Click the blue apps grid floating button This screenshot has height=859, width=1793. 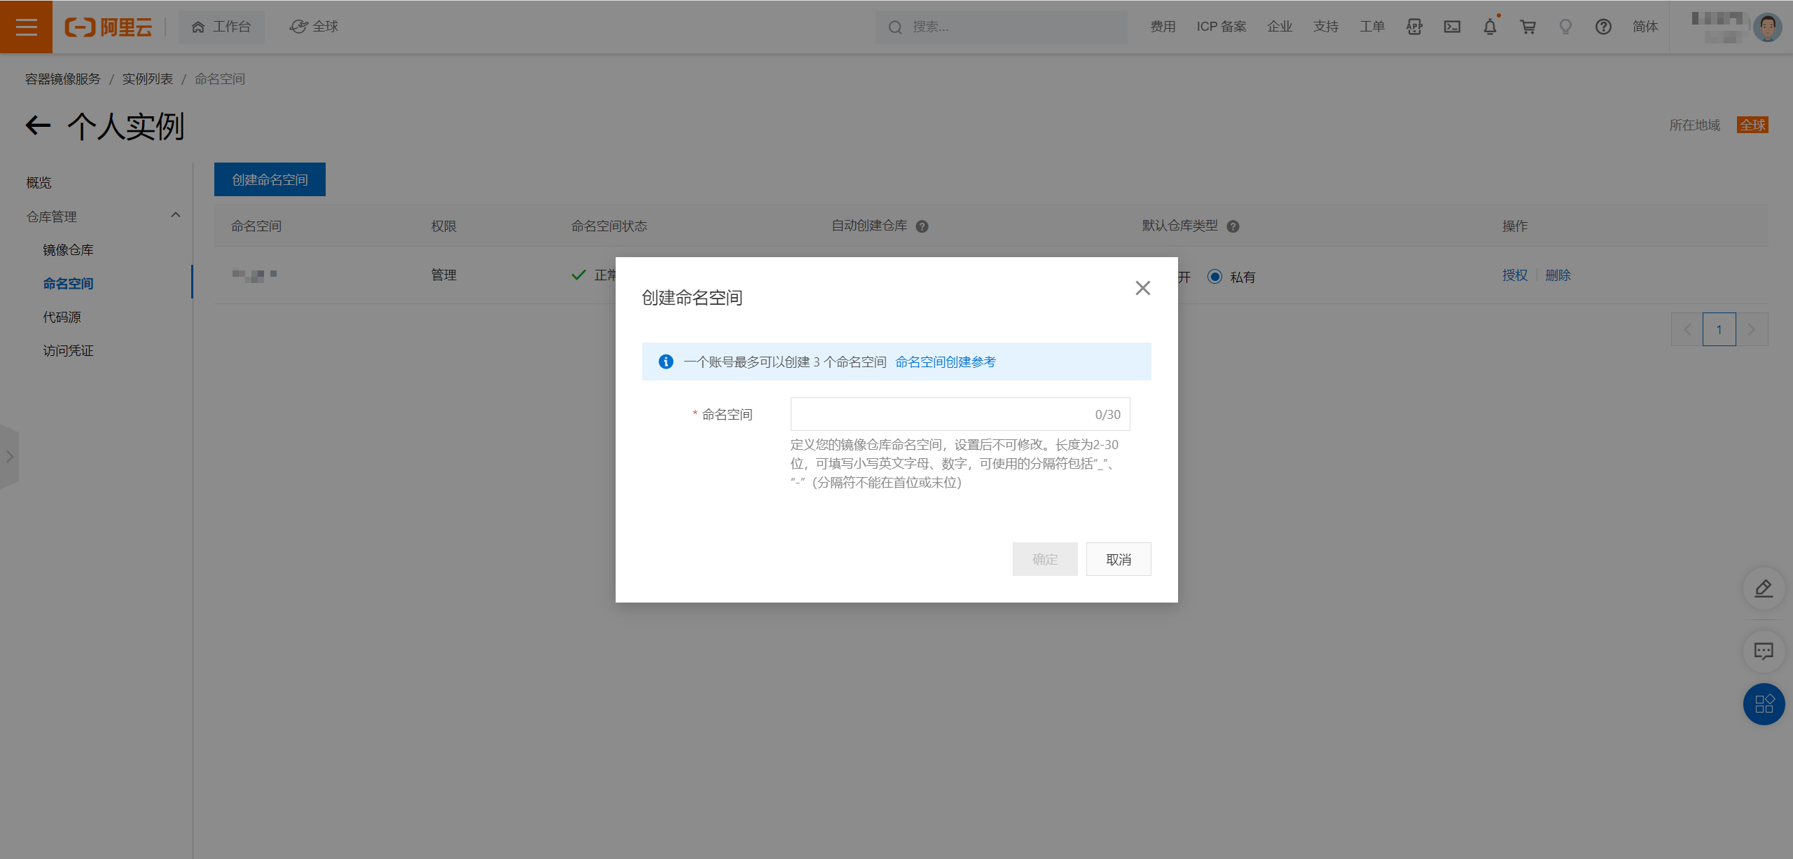pyautogui.click(x=1763, y=703)
